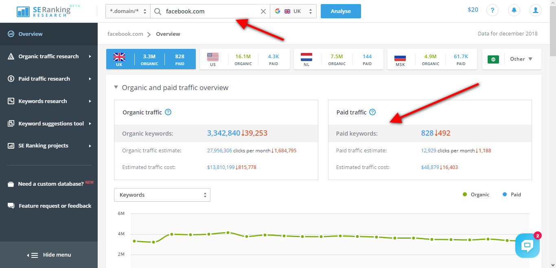Image resolution: width=556 pixels, height=268 pixels.
Task: Open Keywords research menu item
Action: click(x=49, y=101)
